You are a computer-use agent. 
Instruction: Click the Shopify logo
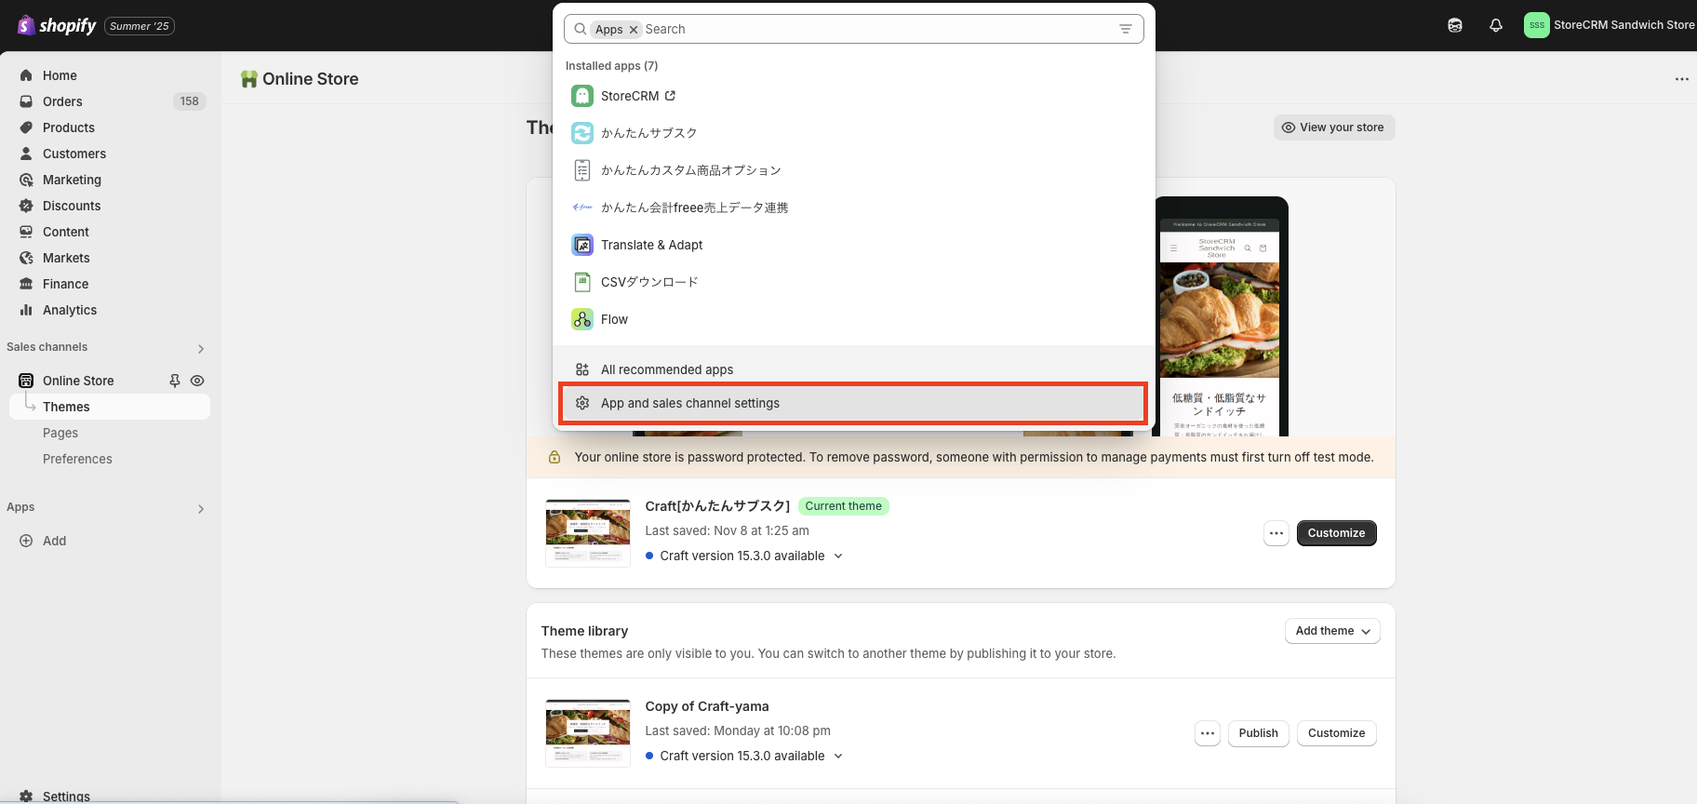click(57, 25)
